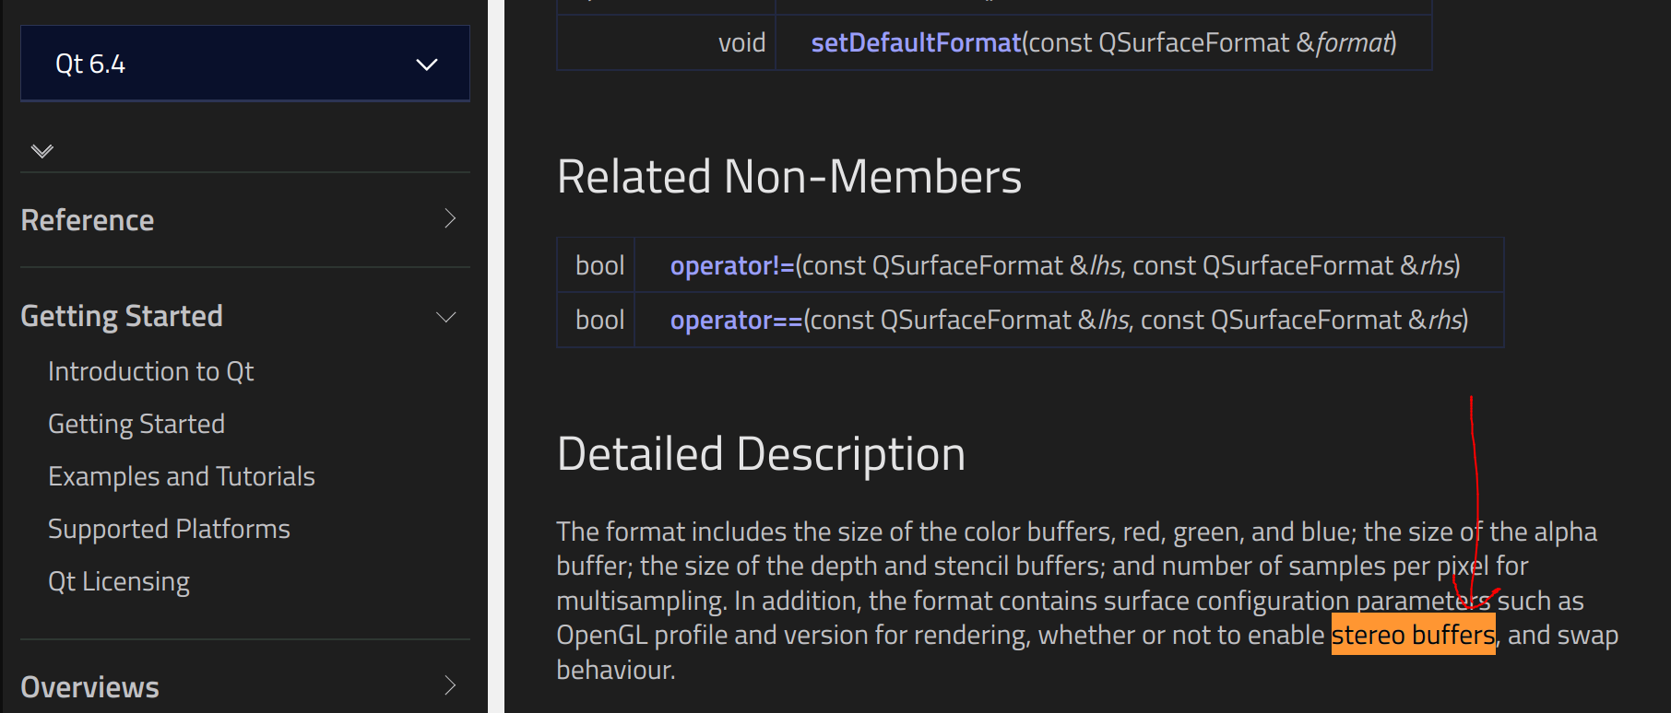
Task: Open Qt Licensing page
Action: (x=119, y=581)
